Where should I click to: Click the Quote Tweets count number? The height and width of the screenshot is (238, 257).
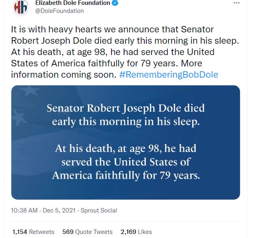coord(68,232)
